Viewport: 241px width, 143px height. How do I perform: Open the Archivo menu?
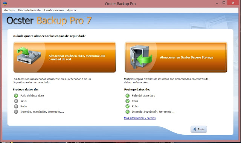tap(9, 10)
